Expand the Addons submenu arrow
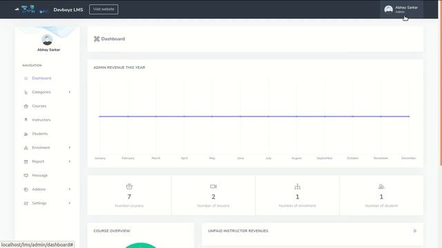This screenshot has height=248, width=442. click(x=70, y=189)
